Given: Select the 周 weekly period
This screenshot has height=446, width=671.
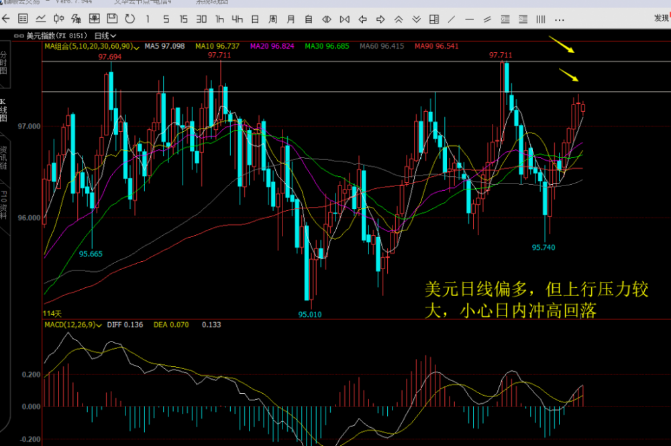Looking at the screenshot, I should click(x=272, y=19).
